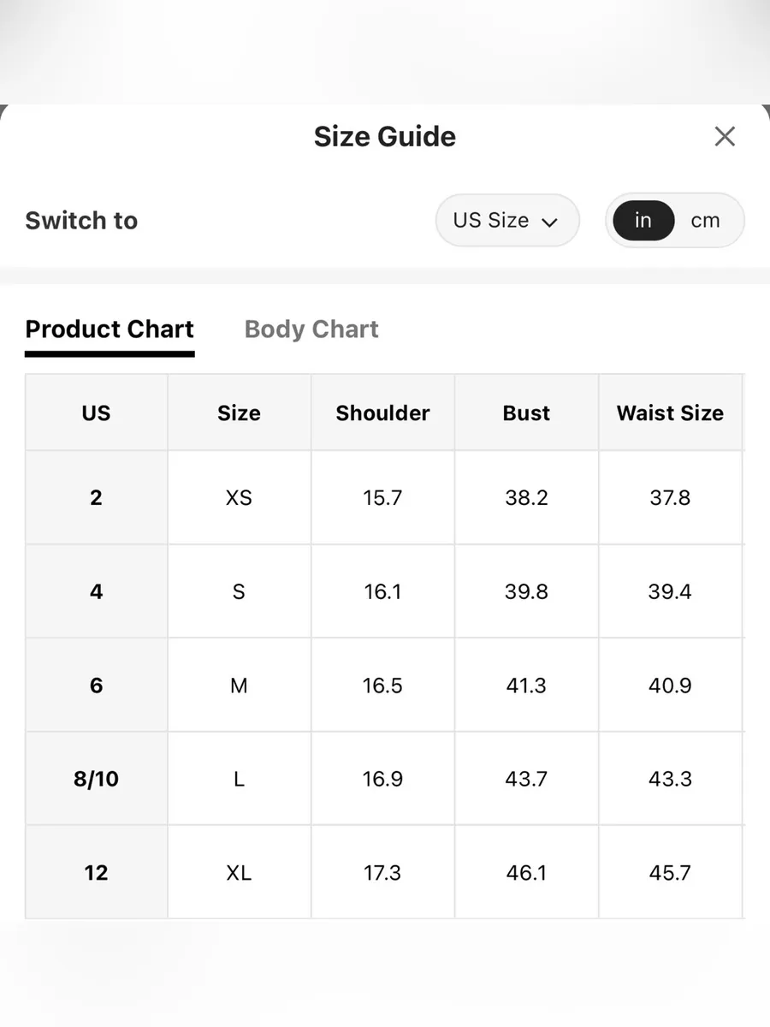Click the Bust column header
This screenshot has width=770, height=1027.
click(526, 413)
